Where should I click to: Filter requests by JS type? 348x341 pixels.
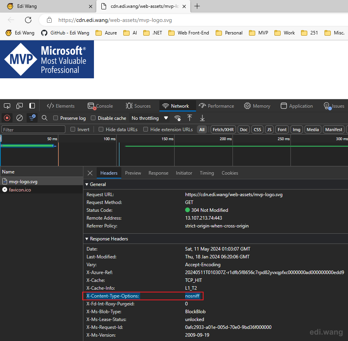(x=269, y=130)
